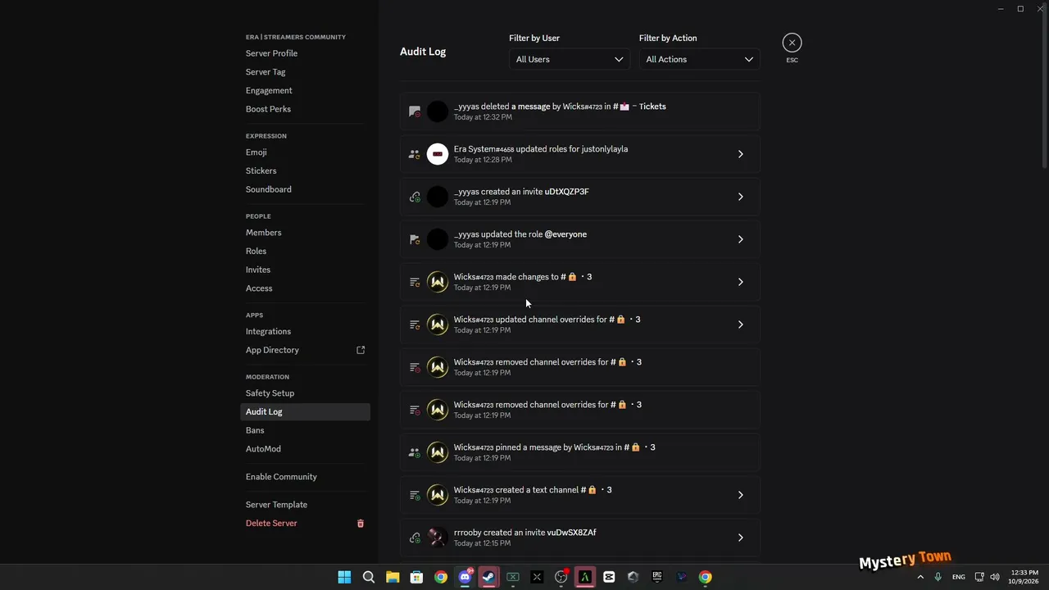Open Steam from the taskbar
Image resolution: width=1049 pixels, height=590 pixels.
(488, 577)
